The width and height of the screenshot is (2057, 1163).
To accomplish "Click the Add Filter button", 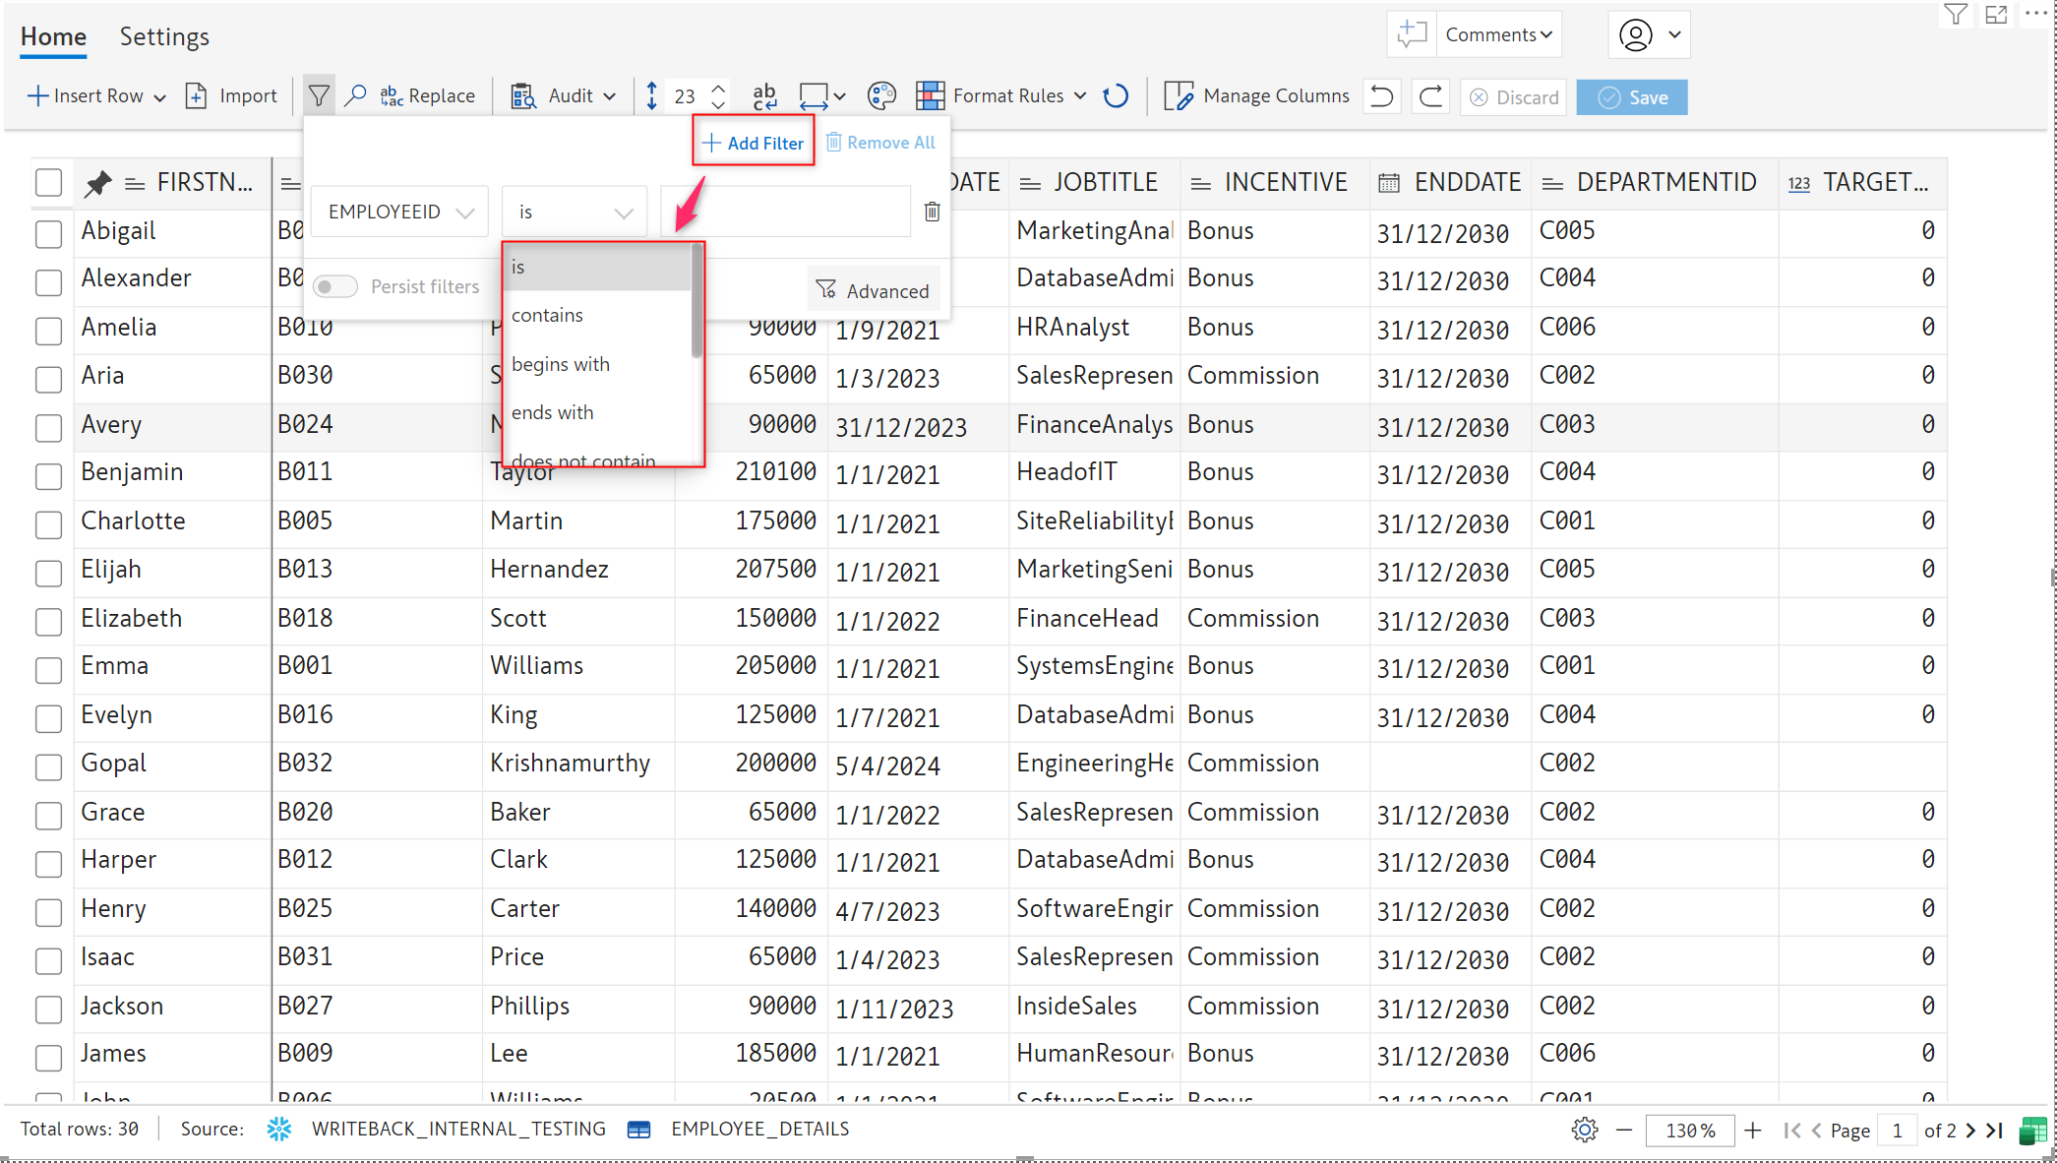I will tap(754, 143).
